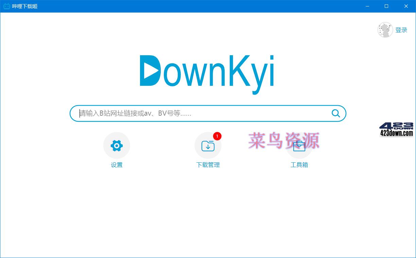Click the 哔哩下载姬 title bar text
This screenshot has height=258, width=416.
click(24, 6)
